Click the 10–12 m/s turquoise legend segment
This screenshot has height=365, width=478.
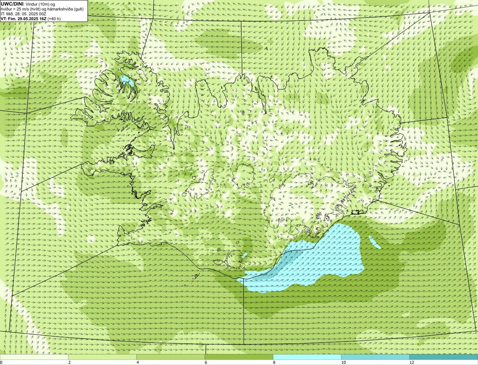[x=375, y=357]
